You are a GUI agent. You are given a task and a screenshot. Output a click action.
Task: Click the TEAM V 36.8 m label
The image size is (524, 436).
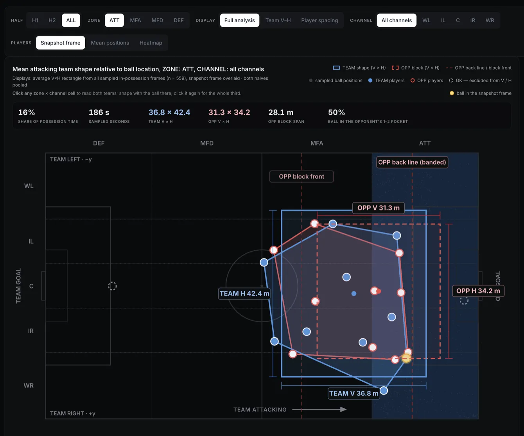click(354, 393)
